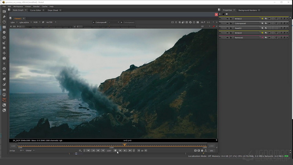Expand the Remove1 properties panel

[x=220, y=38]
